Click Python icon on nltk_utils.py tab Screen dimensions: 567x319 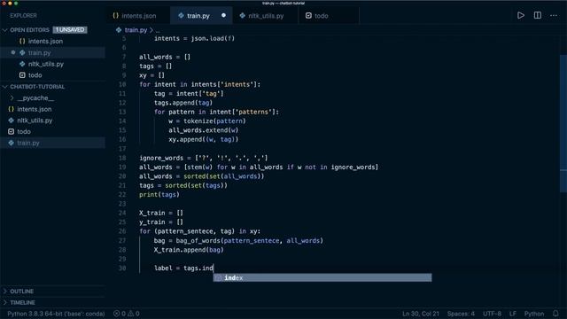(x=242, y=16)
